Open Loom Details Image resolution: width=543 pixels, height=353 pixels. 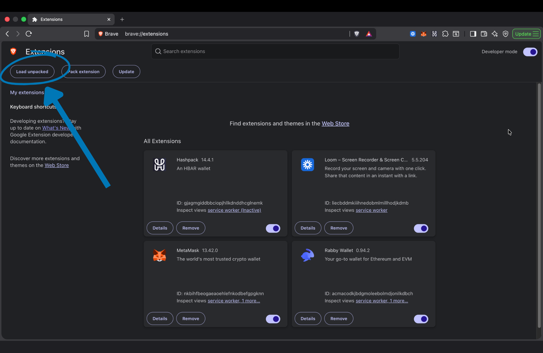click(x=308, y=228)
